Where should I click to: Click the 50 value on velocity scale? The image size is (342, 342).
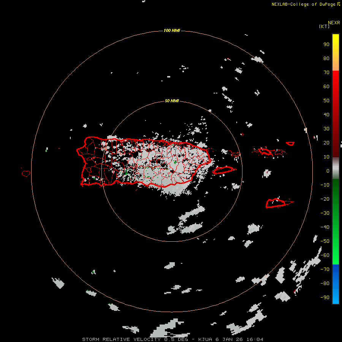point(326,101)
